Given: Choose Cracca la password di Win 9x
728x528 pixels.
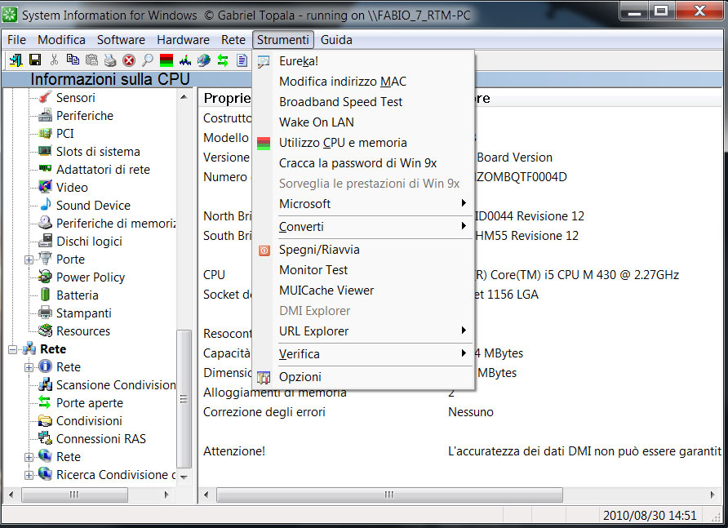Looking at the screenshot, I should coord(363,163).
